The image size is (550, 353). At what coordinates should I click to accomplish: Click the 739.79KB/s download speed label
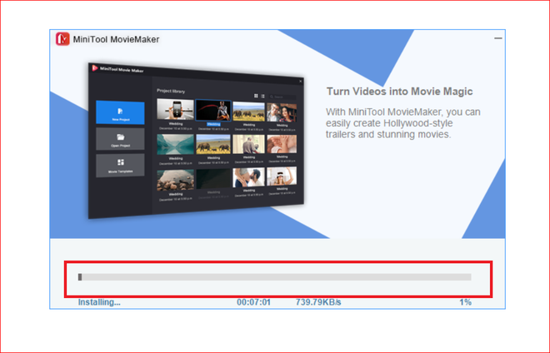(318, 302)
